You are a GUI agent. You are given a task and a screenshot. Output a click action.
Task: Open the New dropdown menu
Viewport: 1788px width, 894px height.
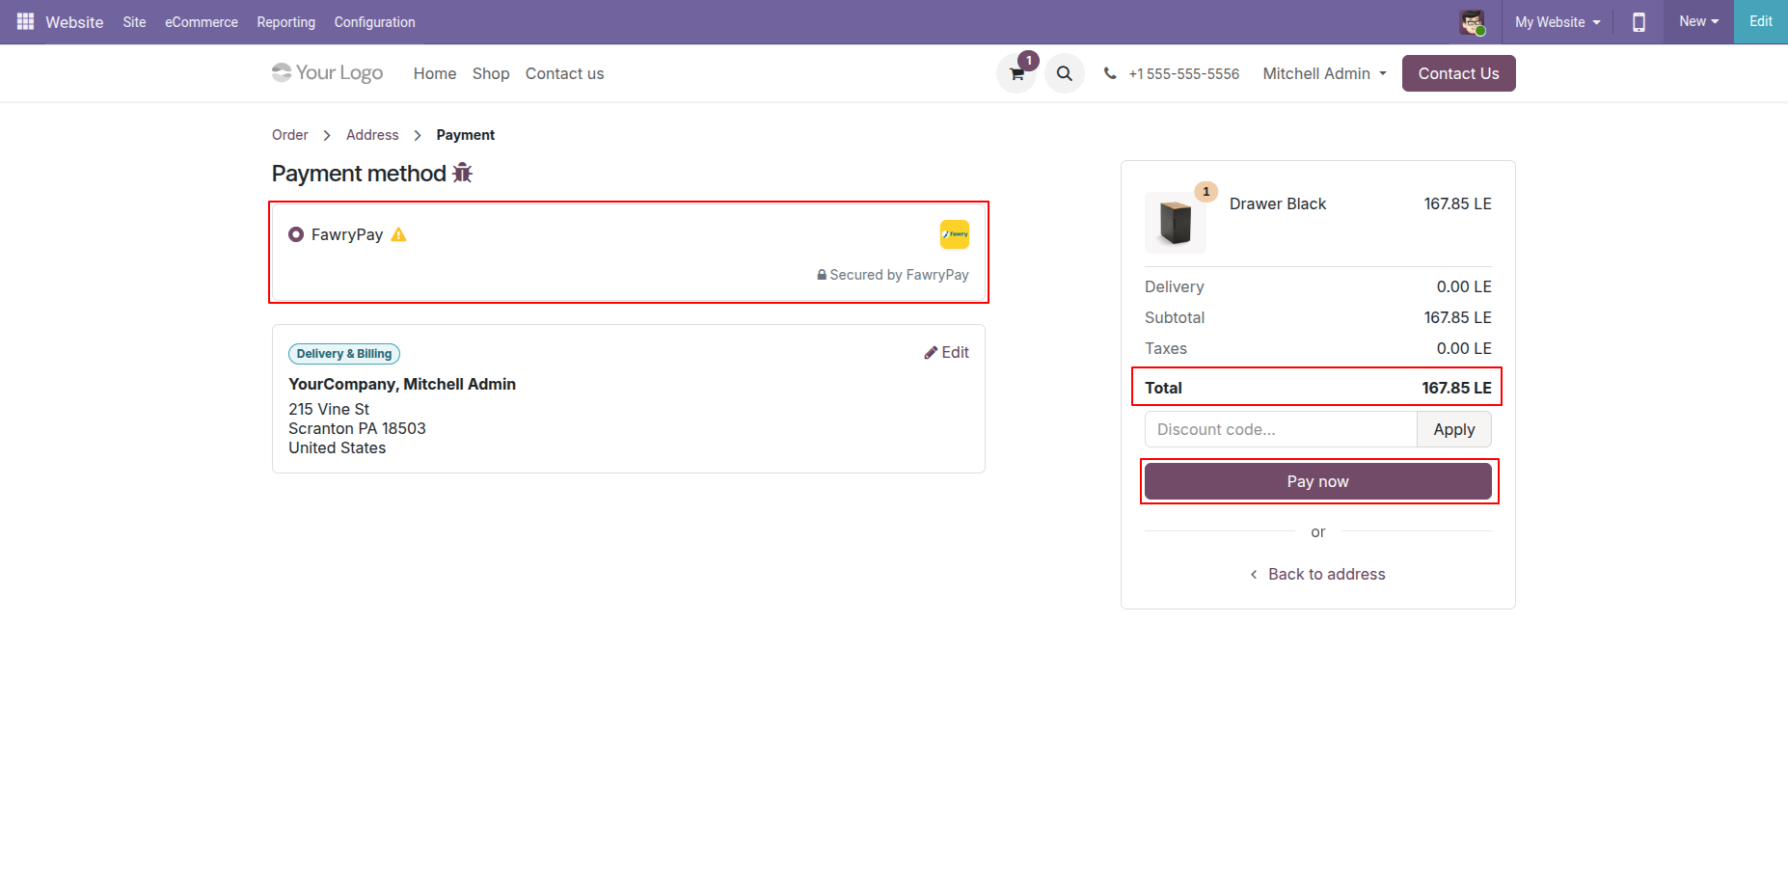[1698, 21]
